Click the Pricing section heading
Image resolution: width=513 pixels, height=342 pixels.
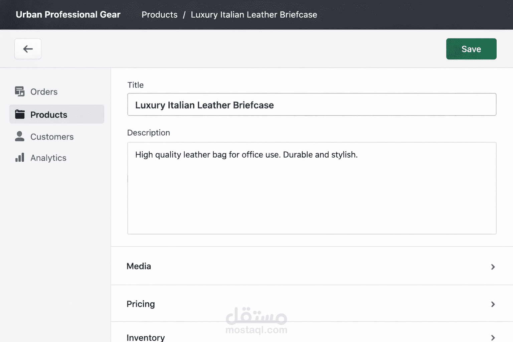(141, 304)
